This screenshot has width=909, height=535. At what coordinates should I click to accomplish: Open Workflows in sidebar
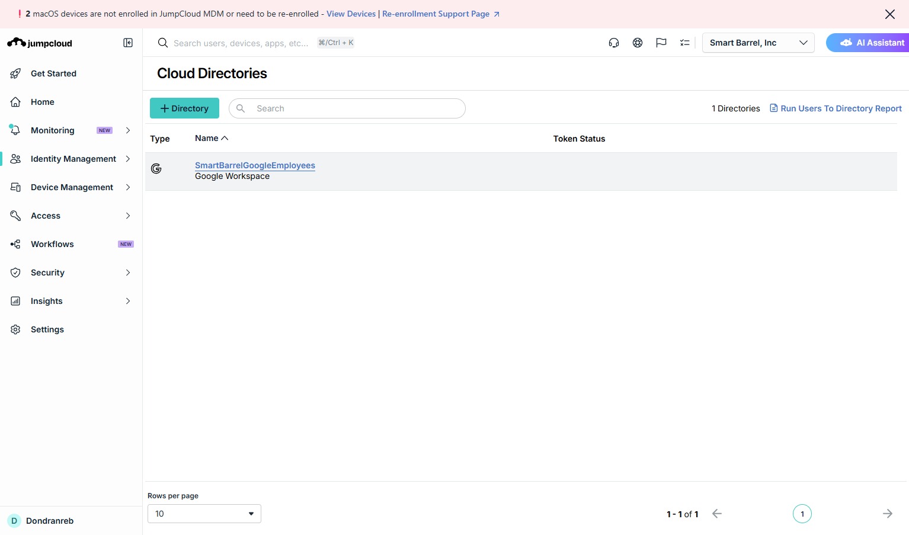[x=52, y=244]
